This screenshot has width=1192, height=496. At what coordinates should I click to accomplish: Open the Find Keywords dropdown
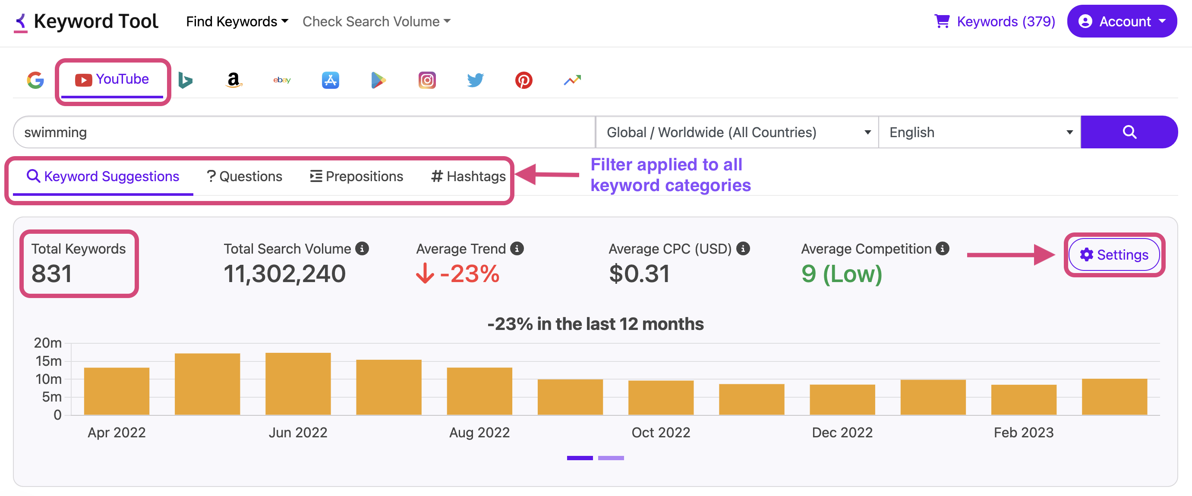(x=237, y=21)
